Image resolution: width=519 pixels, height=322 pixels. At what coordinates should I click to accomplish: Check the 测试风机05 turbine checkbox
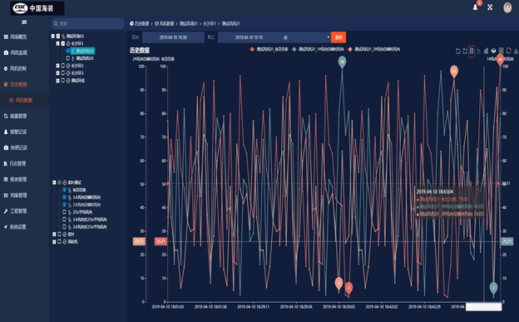click(x=68, y=58)
